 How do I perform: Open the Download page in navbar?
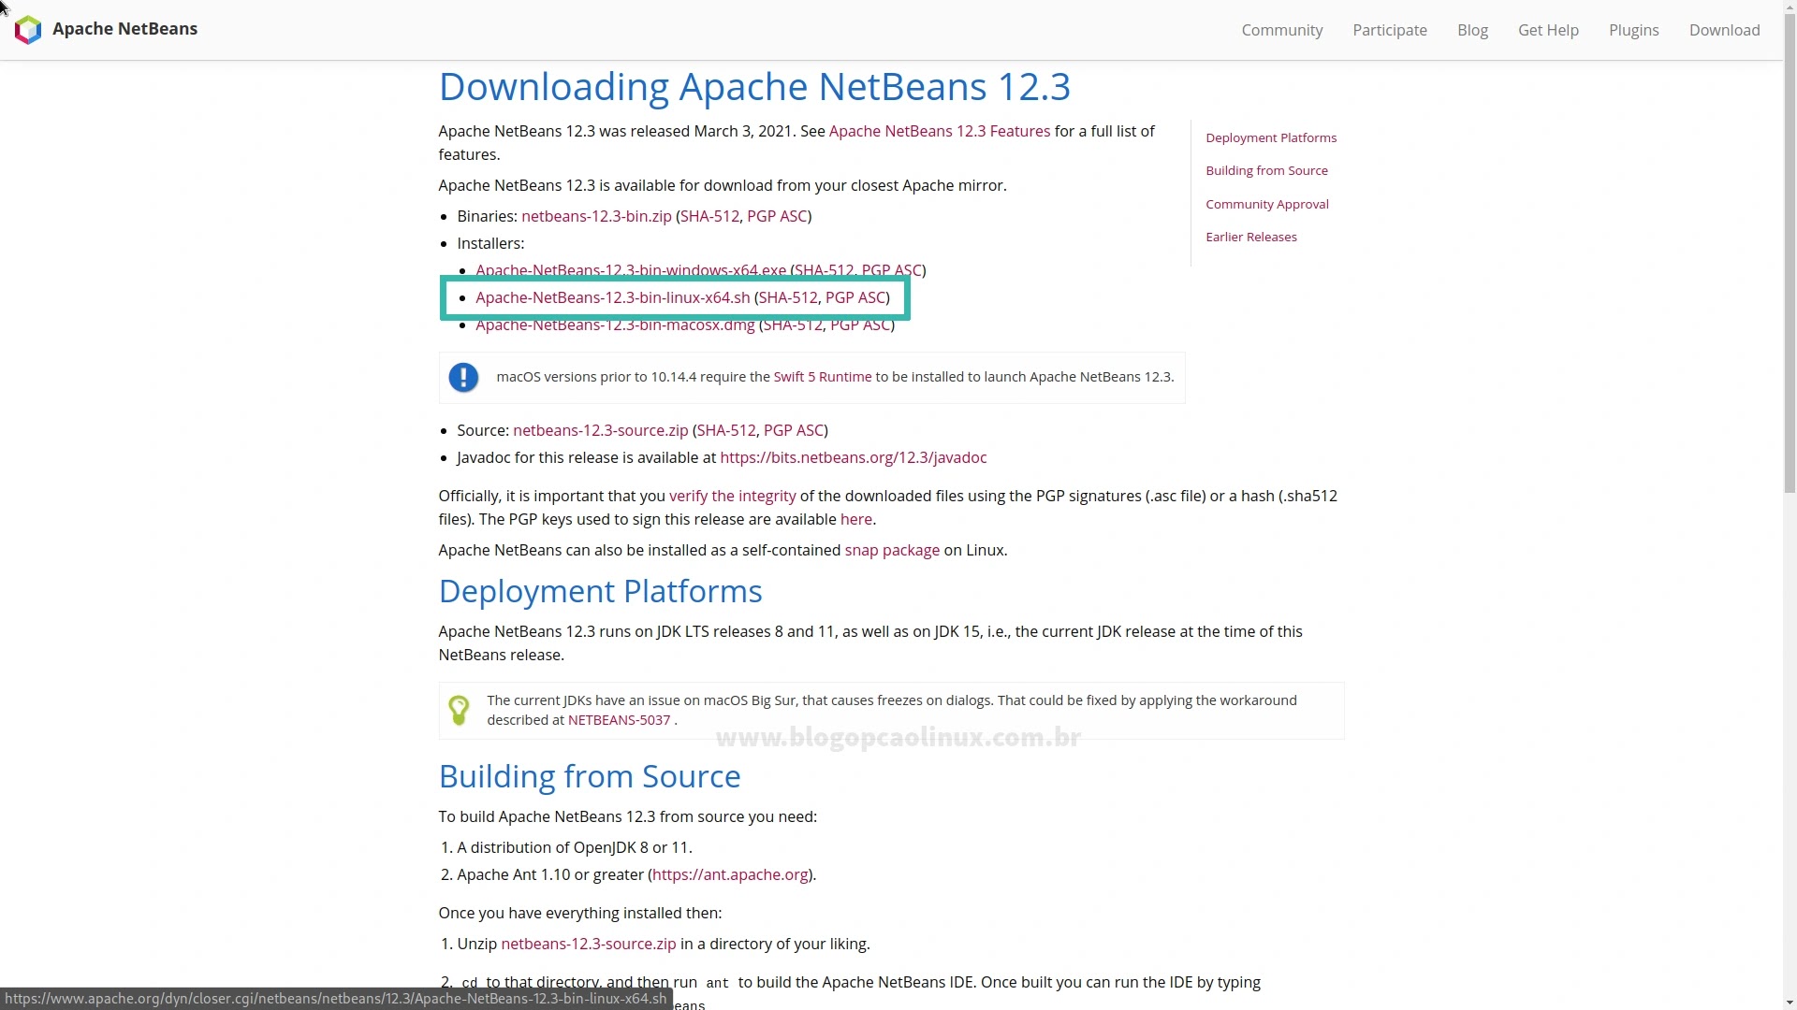[x=1724, y=30]
